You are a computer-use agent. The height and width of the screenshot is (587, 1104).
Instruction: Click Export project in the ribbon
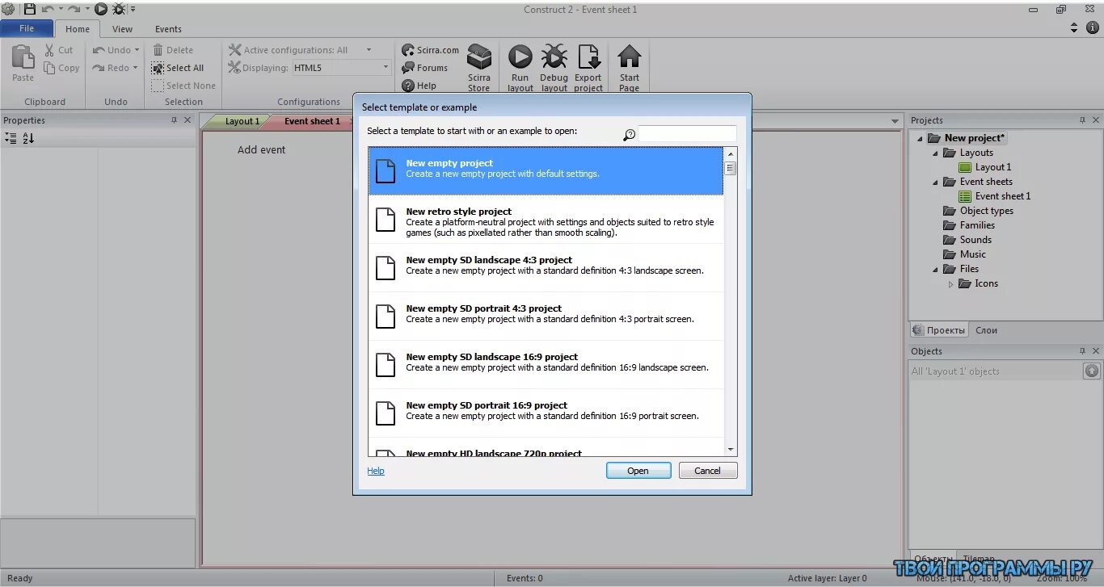pos(588,69)
